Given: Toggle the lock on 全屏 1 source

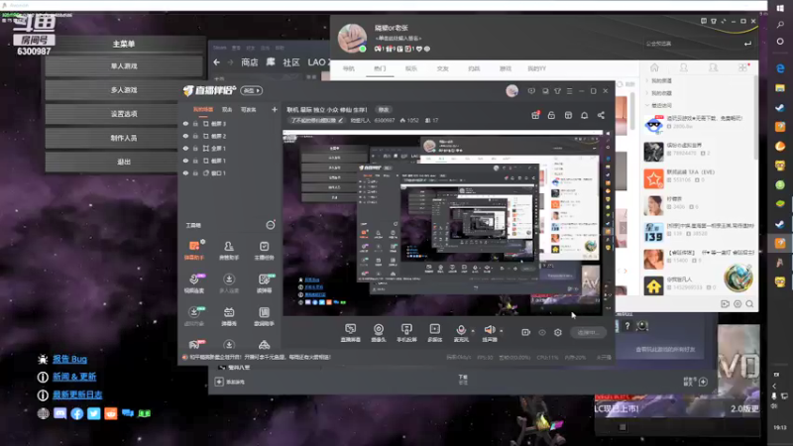Looking at the screenshot, I should 195,148.
